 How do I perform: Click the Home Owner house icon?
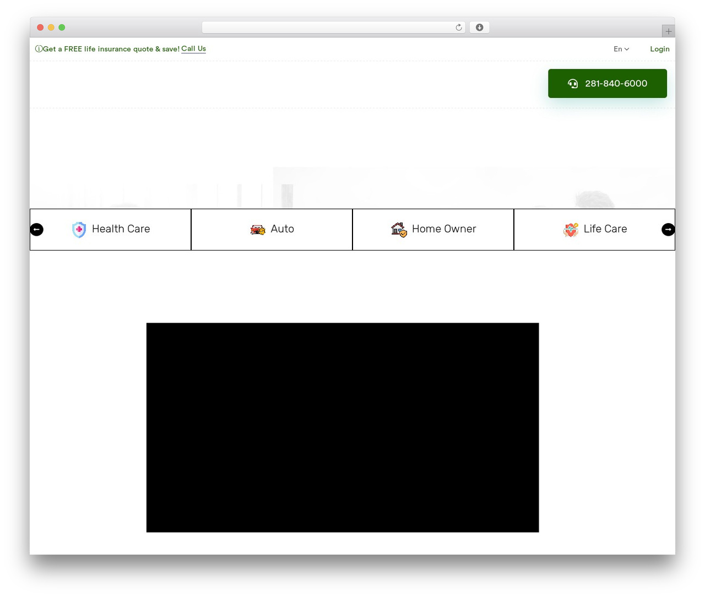(399, 230)
